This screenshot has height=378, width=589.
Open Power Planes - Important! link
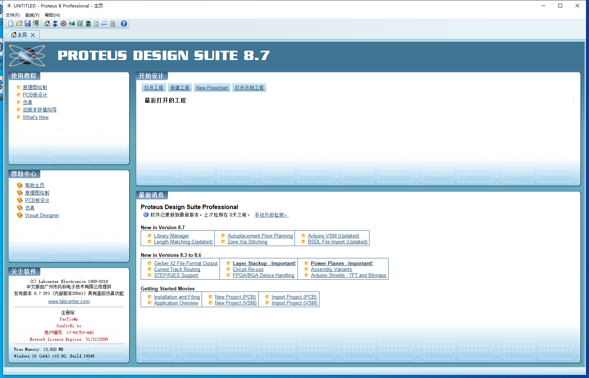(x=342, y=263)
